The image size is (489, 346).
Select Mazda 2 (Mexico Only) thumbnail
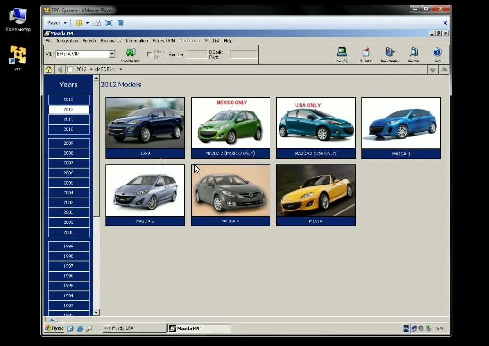[x=231, y=127]
